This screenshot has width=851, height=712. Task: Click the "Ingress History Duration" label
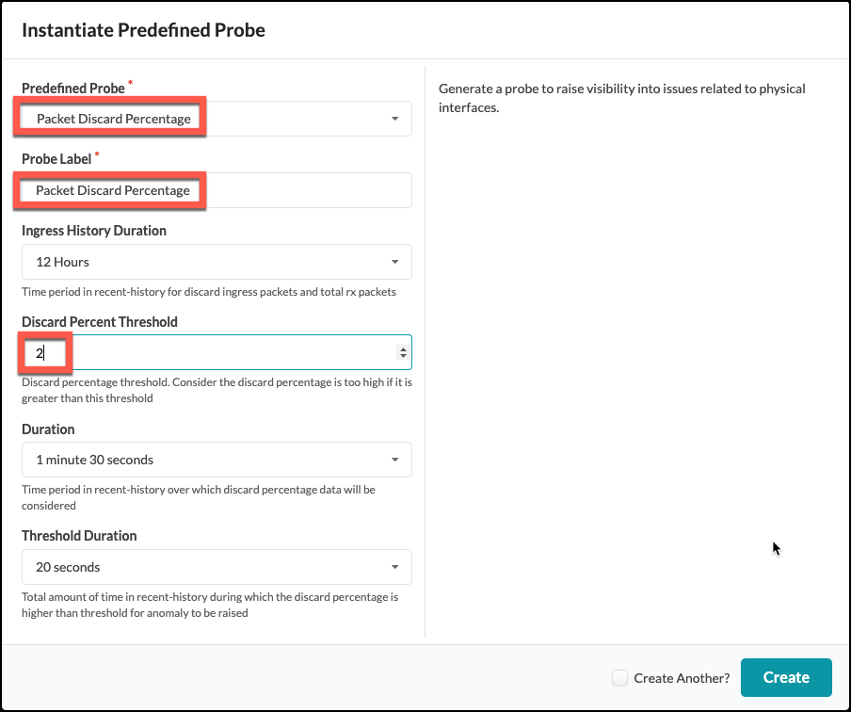[x=94, y=231]
